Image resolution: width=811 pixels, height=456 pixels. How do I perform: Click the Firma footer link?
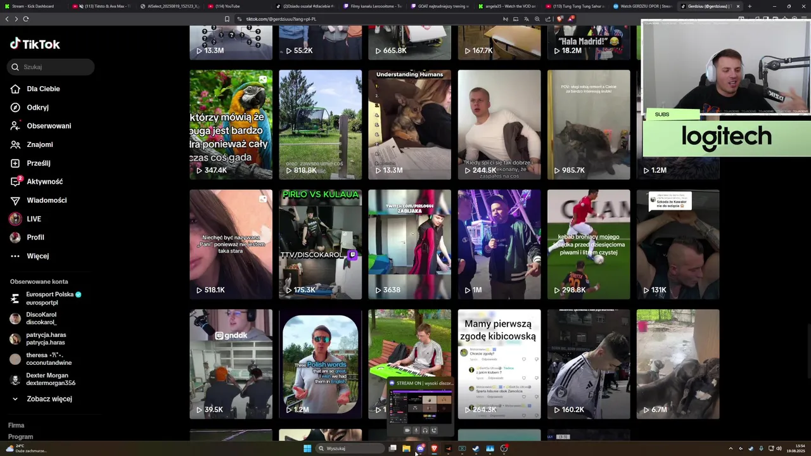point(16,426)
